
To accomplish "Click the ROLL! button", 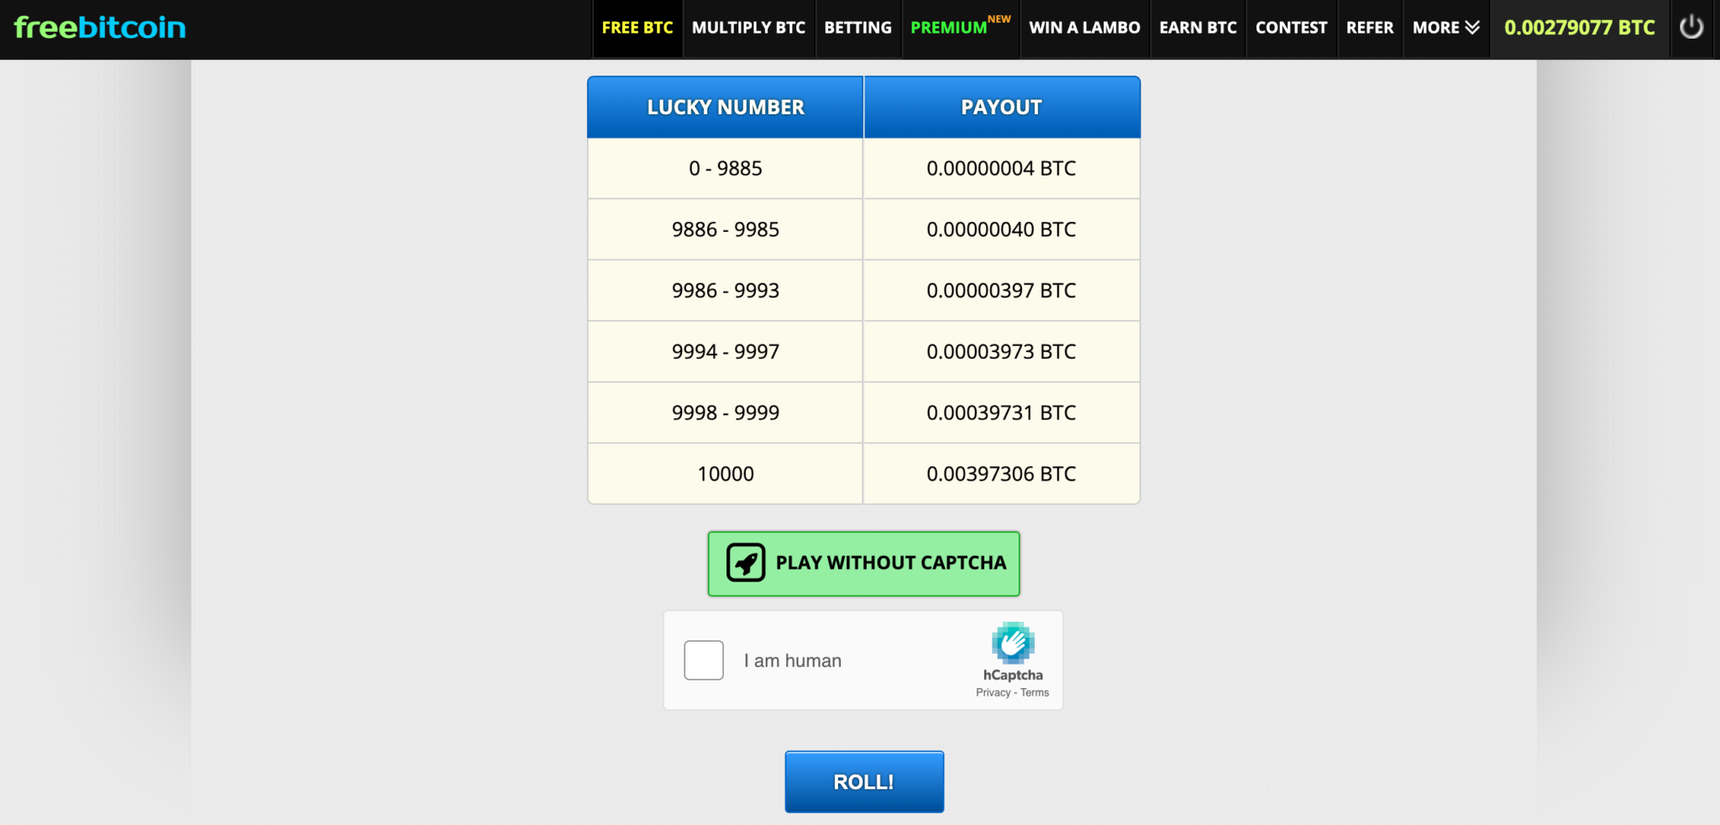I will (864, 782).
